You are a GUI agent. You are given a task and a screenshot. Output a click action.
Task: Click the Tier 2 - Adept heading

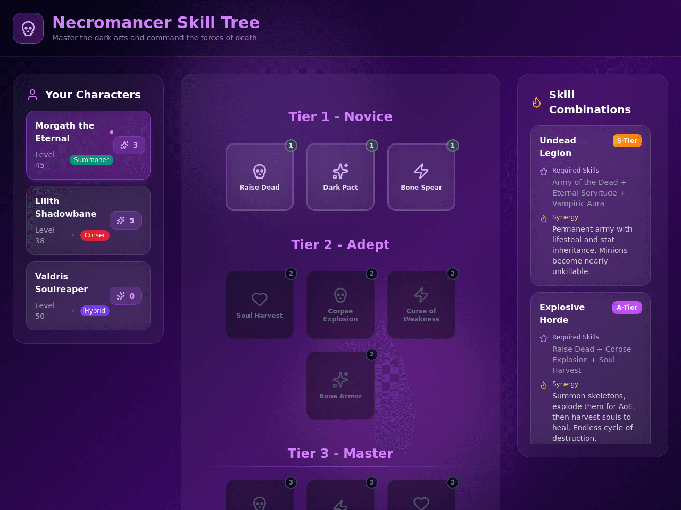tap(340, 244)
